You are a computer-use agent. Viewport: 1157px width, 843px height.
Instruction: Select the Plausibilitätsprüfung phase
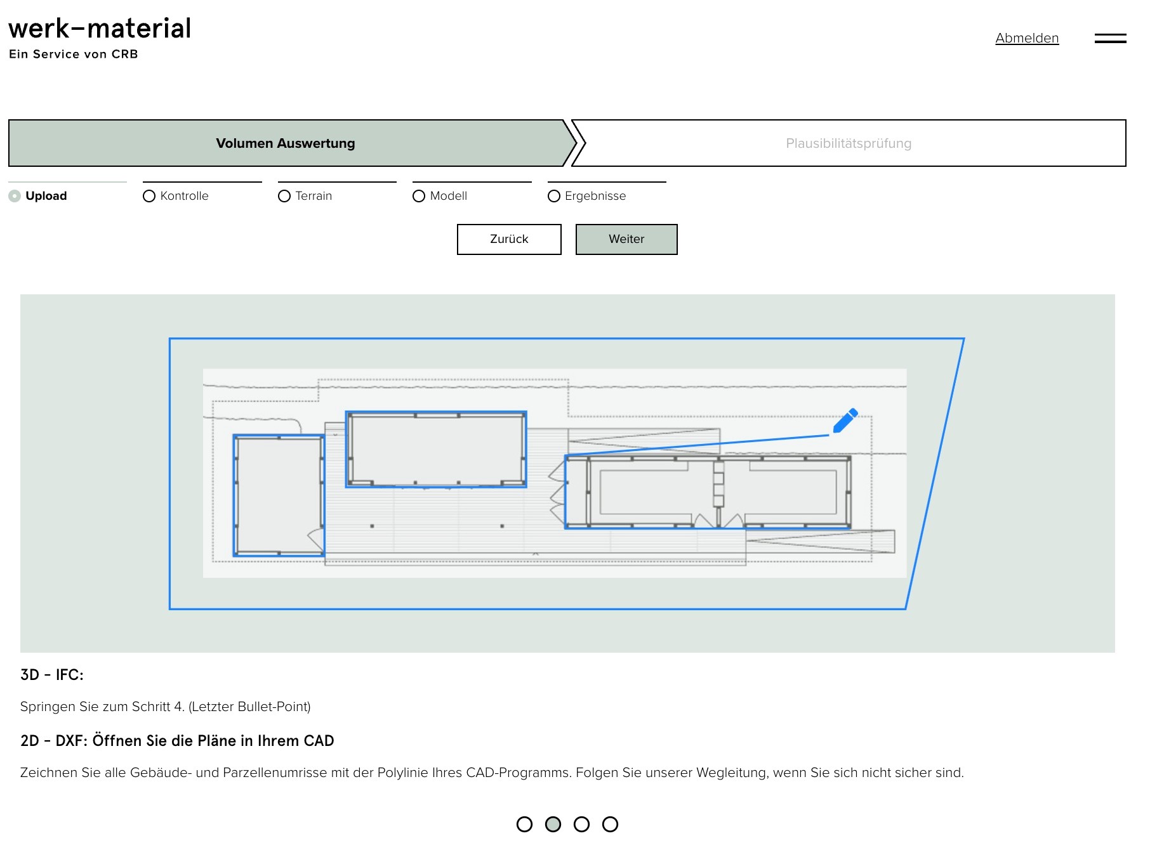pyautogui.click(x=849, y=143)
